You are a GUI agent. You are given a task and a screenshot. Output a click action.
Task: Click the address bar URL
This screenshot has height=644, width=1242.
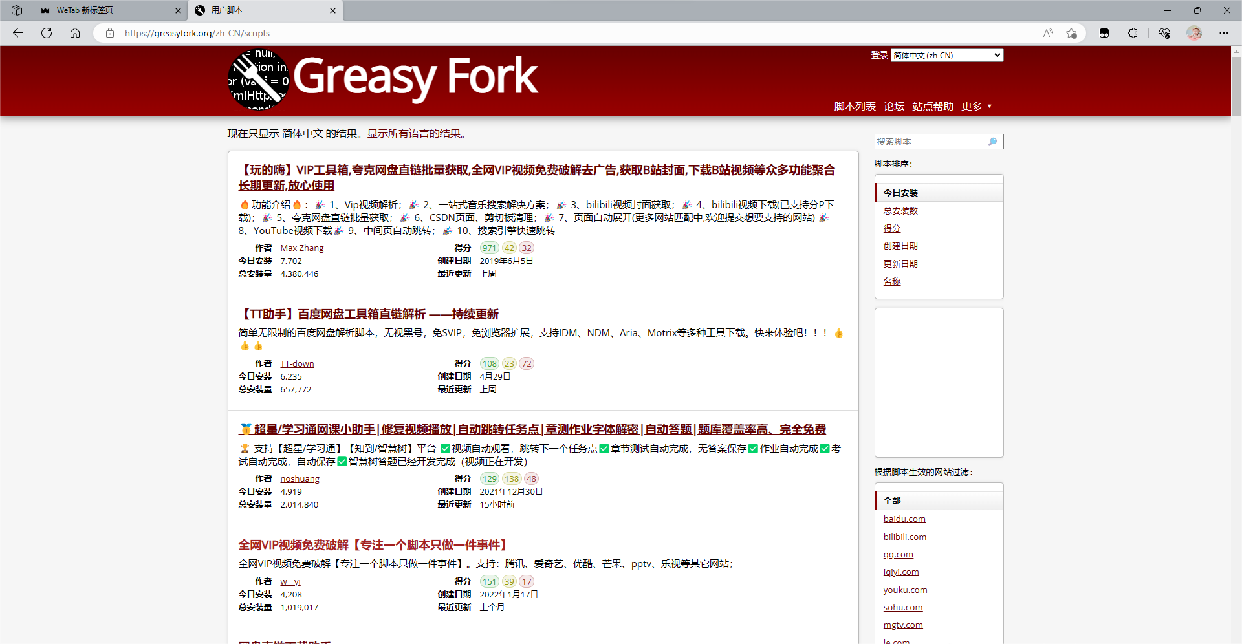pos(197,33)
